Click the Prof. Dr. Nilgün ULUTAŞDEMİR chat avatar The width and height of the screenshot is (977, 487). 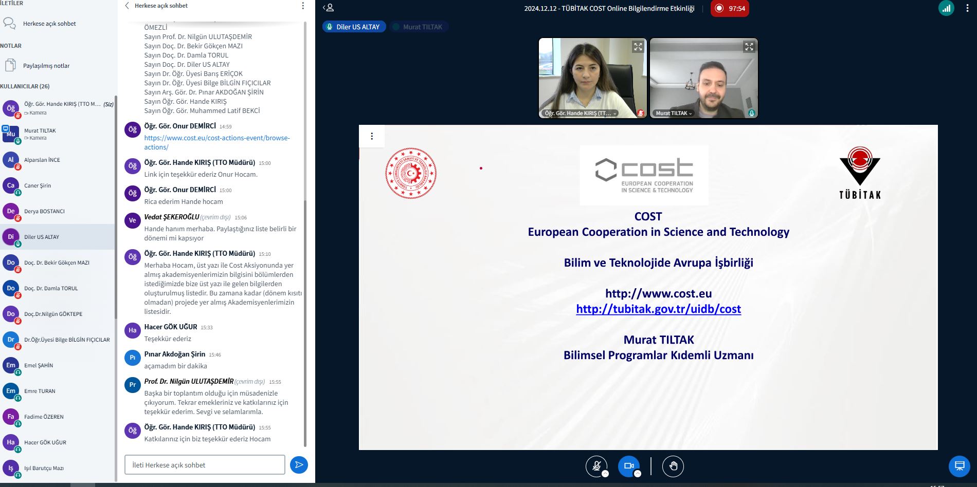(133, 385)
